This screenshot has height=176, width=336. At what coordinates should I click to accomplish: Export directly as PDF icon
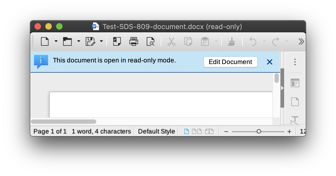pos(117,41)
